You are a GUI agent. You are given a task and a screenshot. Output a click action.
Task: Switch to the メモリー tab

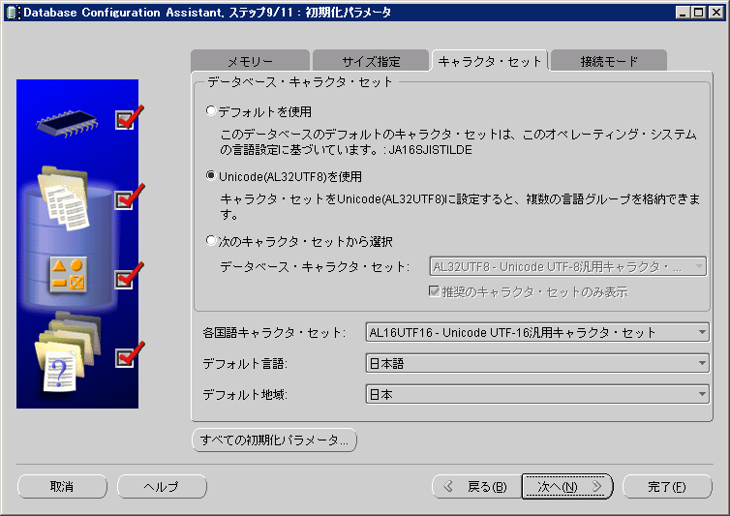(x=251, y=61)
